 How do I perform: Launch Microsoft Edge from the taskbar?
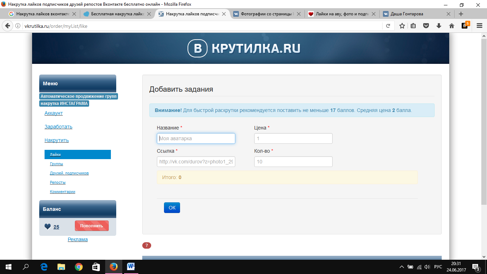[44, 267]
